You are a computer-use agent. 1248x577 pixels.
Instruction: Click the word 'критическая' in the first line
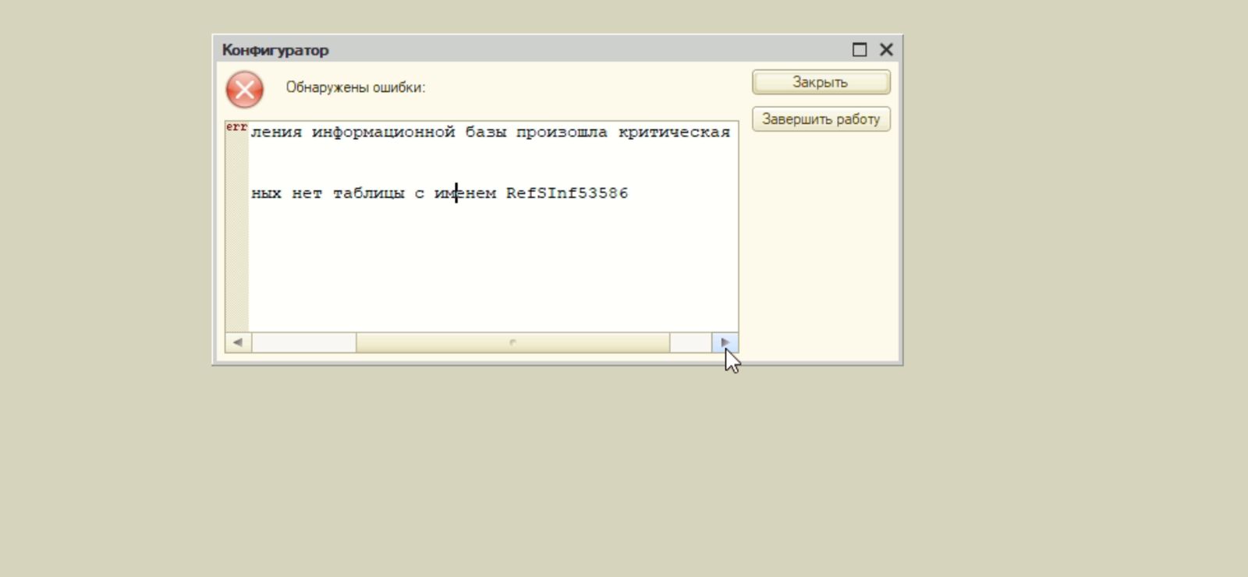click(674, 133)
